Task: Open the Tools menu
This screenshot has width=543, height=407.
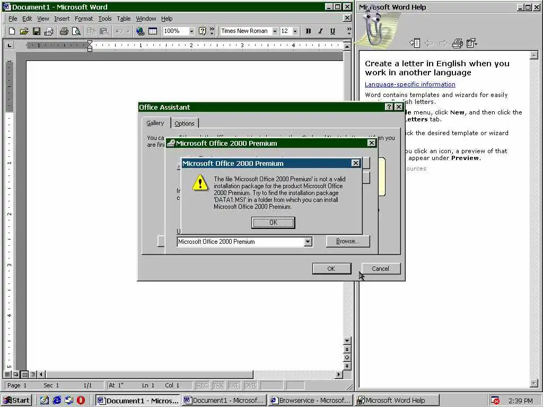Action: coord(104,19)
